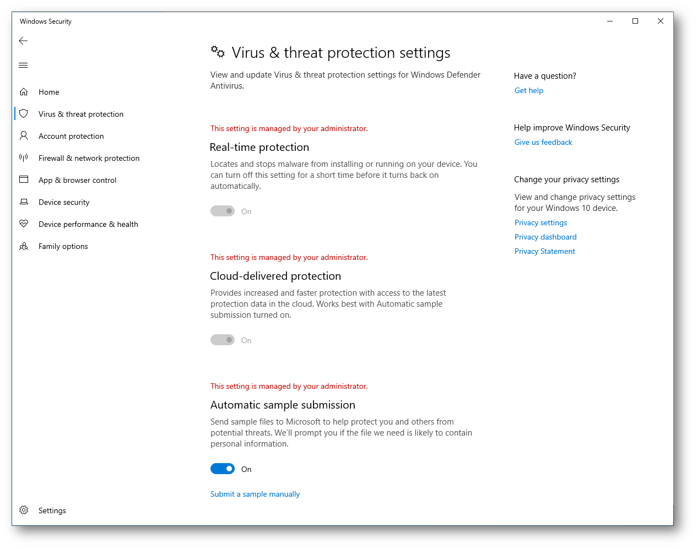Click the Home house icon
Image resolution: width=697 pixels, height=549 pixels.
(24, 92)
